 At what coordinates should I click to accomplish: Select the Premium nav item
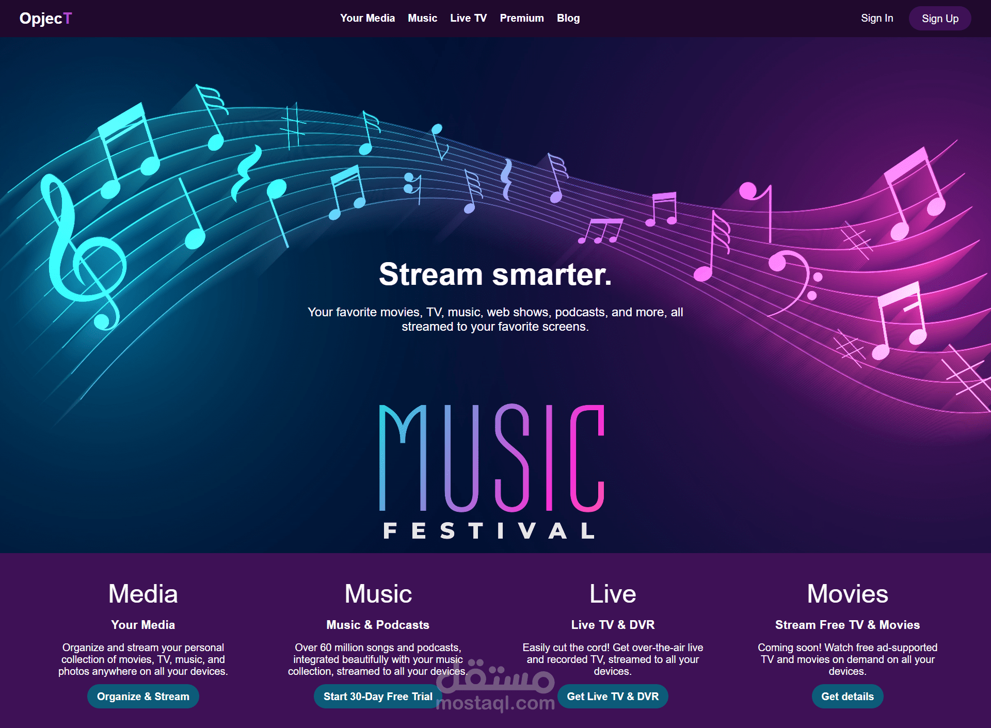(x=521, y=18)
